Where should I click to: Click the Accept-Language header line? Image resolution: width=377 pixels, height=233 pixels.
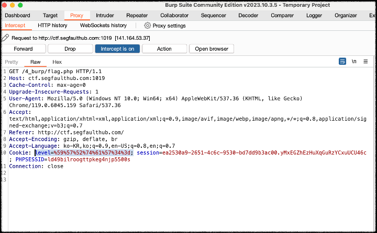(x=92, y=146)
